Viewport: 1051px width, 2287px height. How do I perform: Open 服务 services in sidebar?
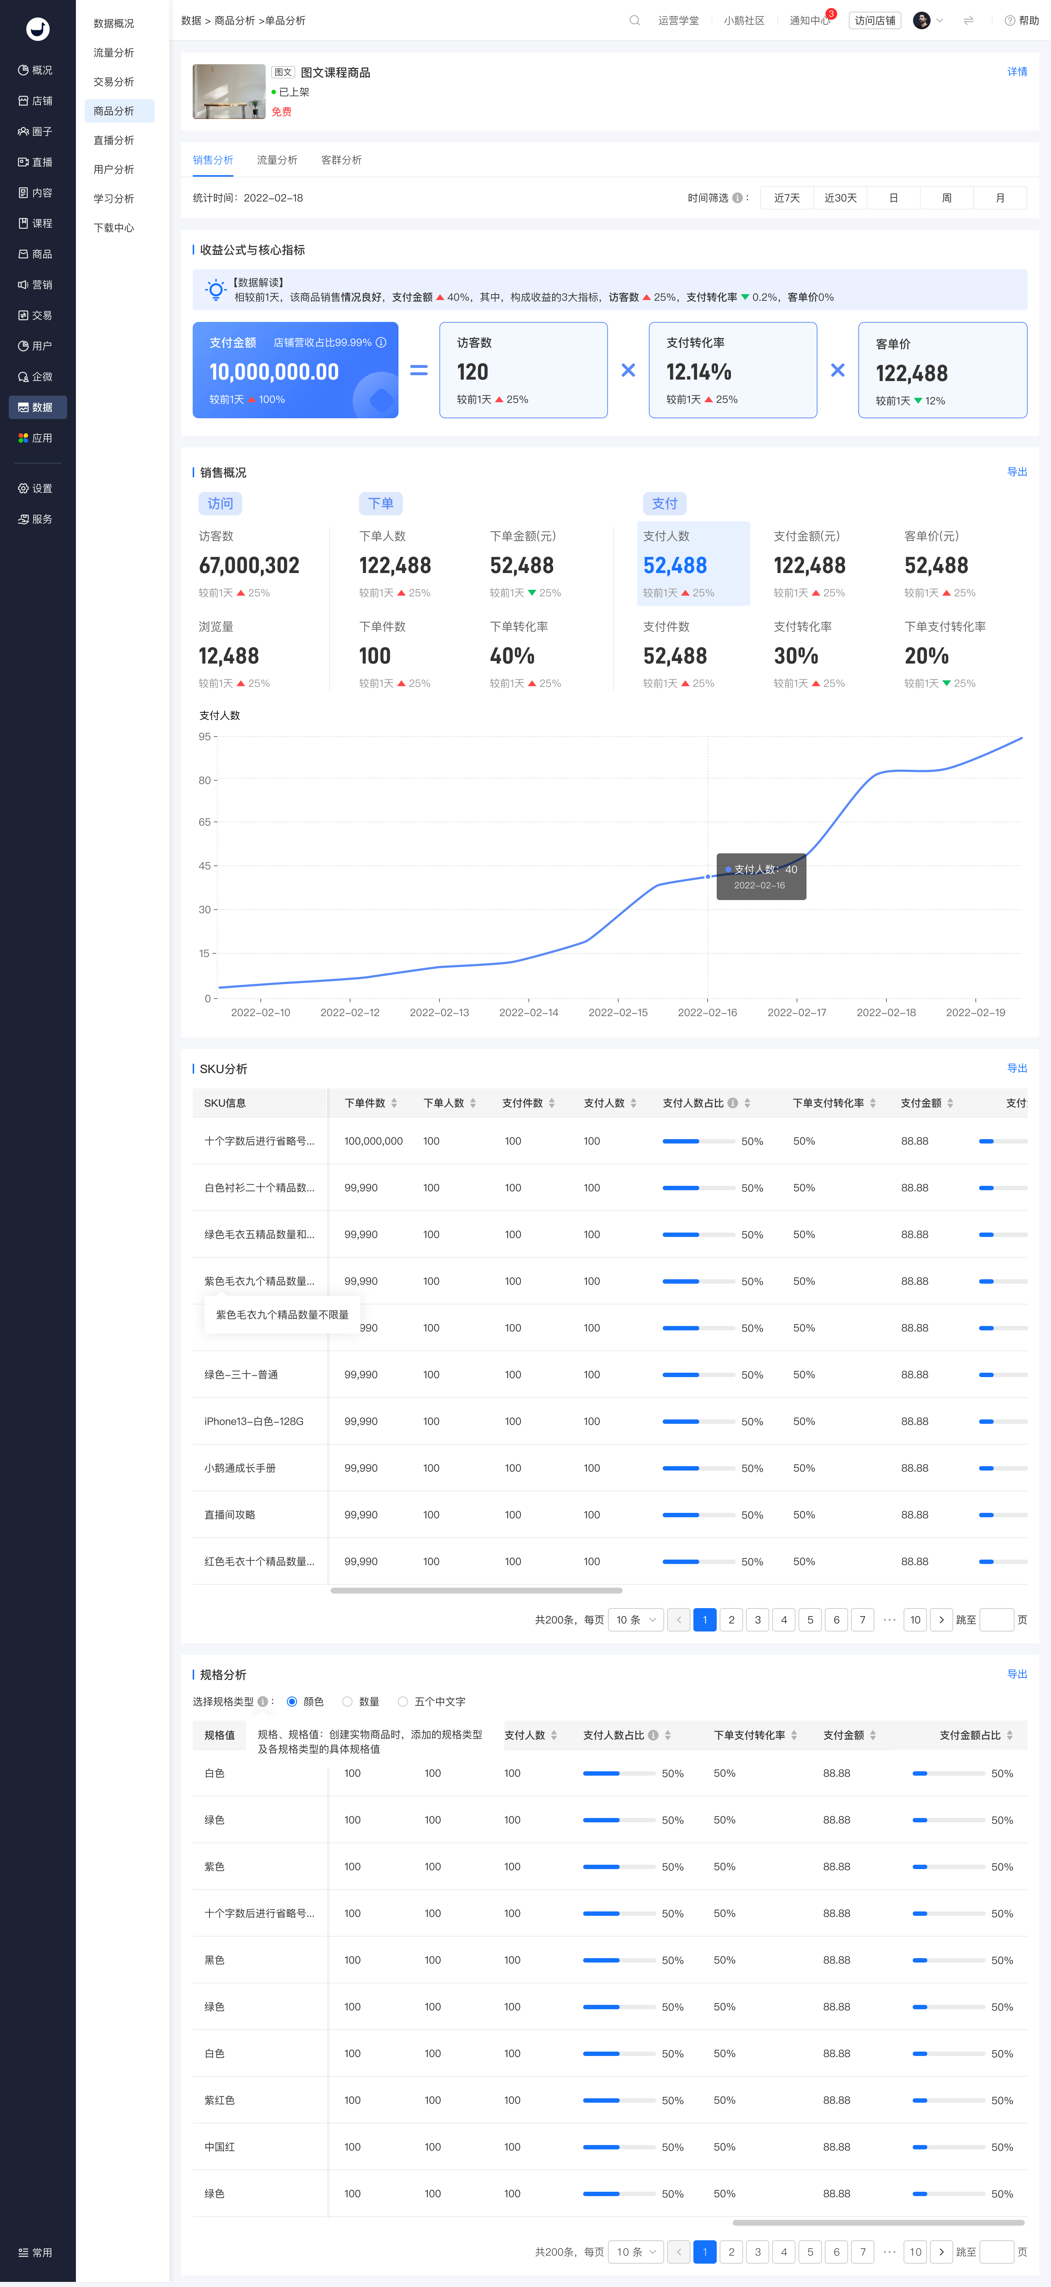[x=35, y=519]
